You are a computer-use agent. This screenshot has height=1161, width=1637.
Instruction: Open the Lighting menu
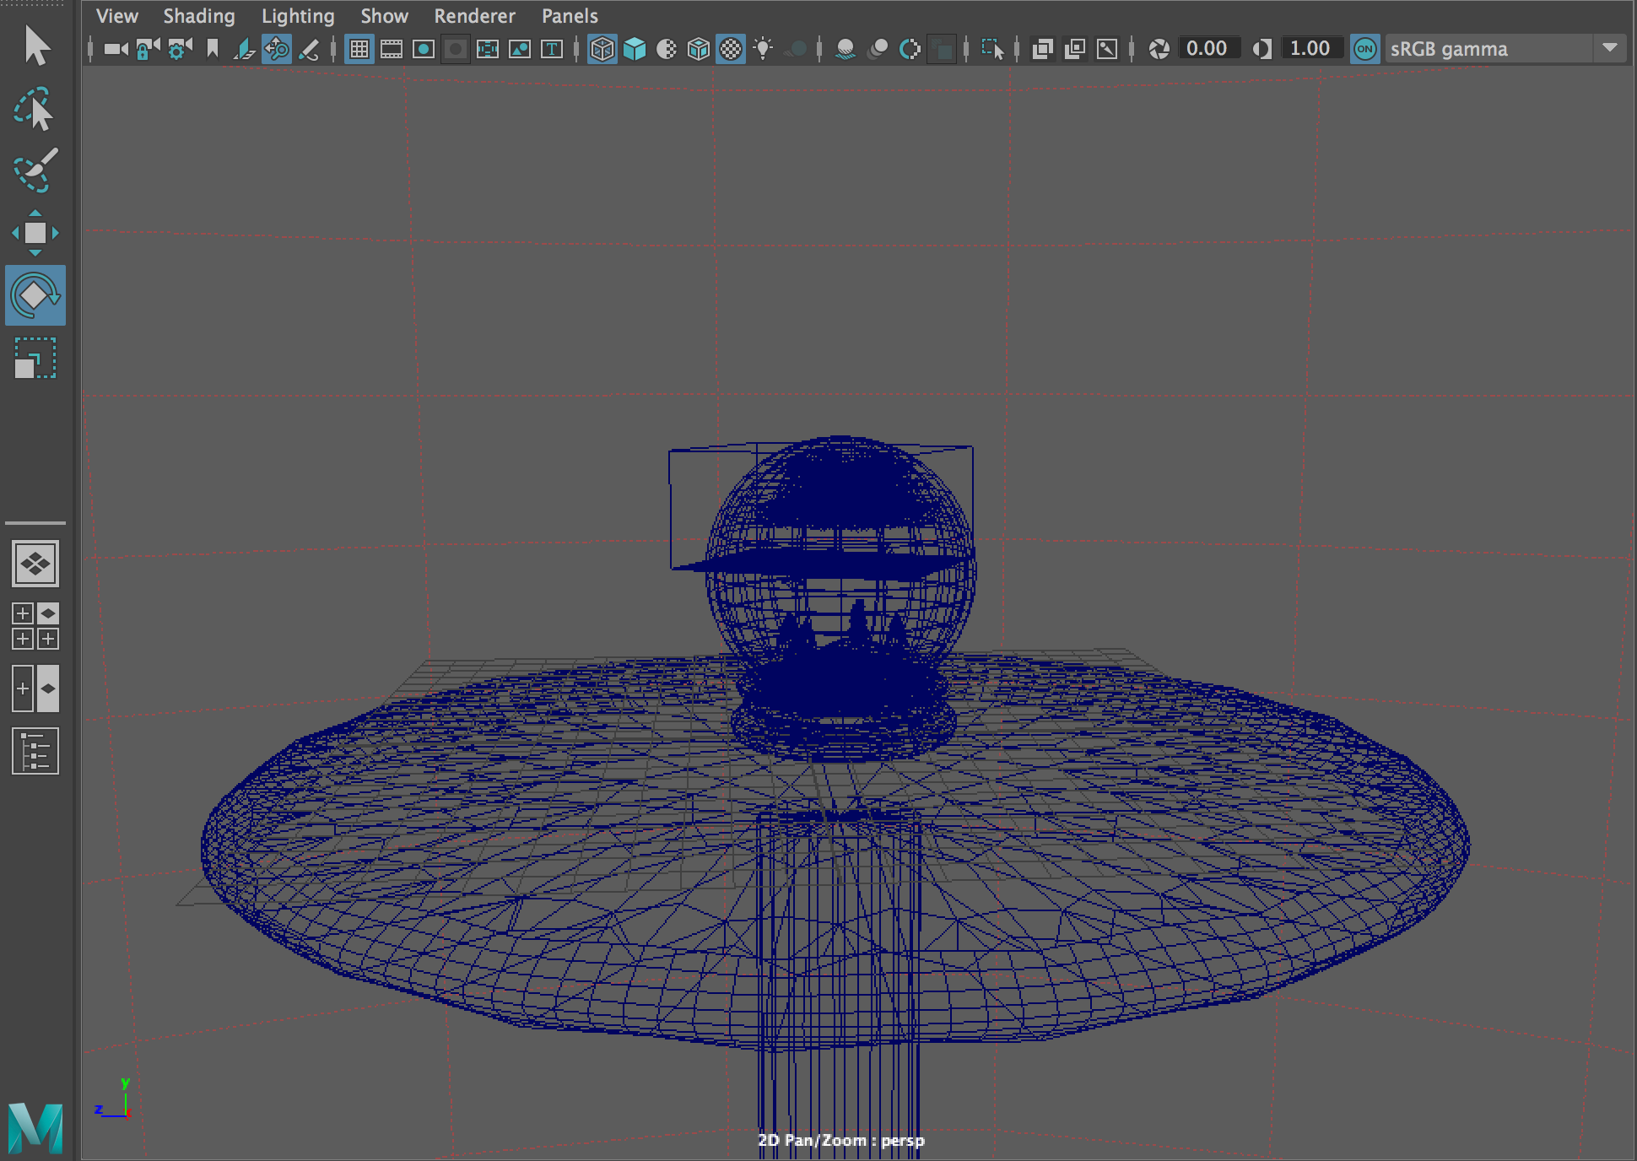coord(298,16)
